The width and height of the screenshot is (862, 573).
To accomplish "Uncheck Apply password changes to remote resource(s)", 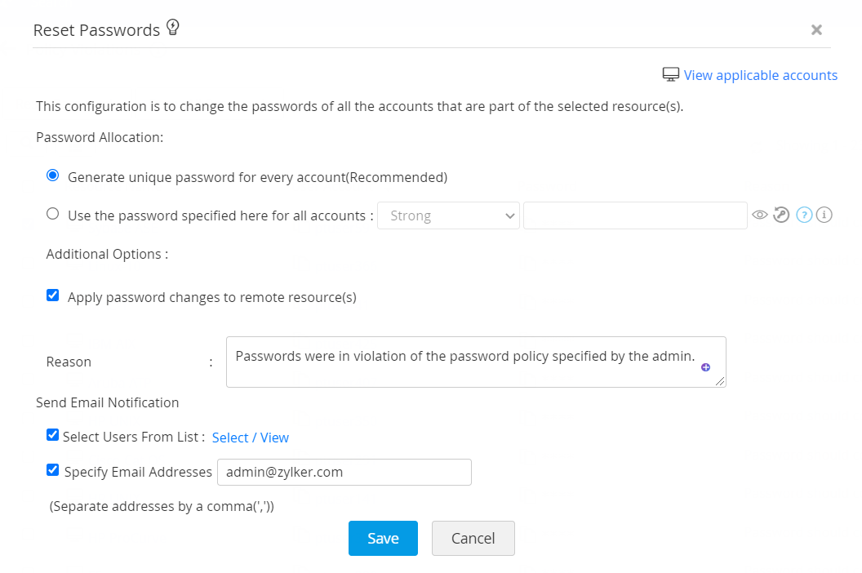I will pyautogui.click(x=53, y=295).
